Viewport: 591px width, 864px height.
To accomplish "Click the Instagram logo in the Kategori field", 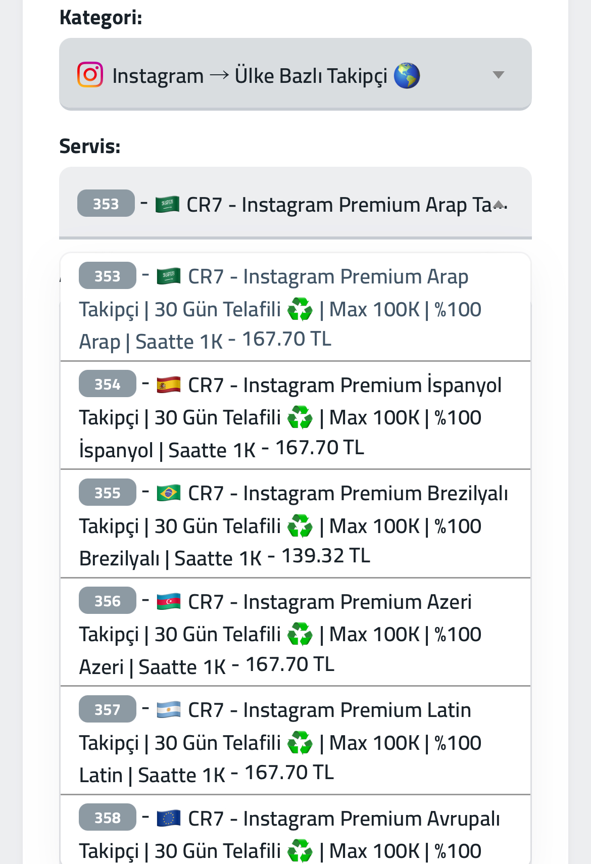I will pyautogui.click(x=90, y=75).
